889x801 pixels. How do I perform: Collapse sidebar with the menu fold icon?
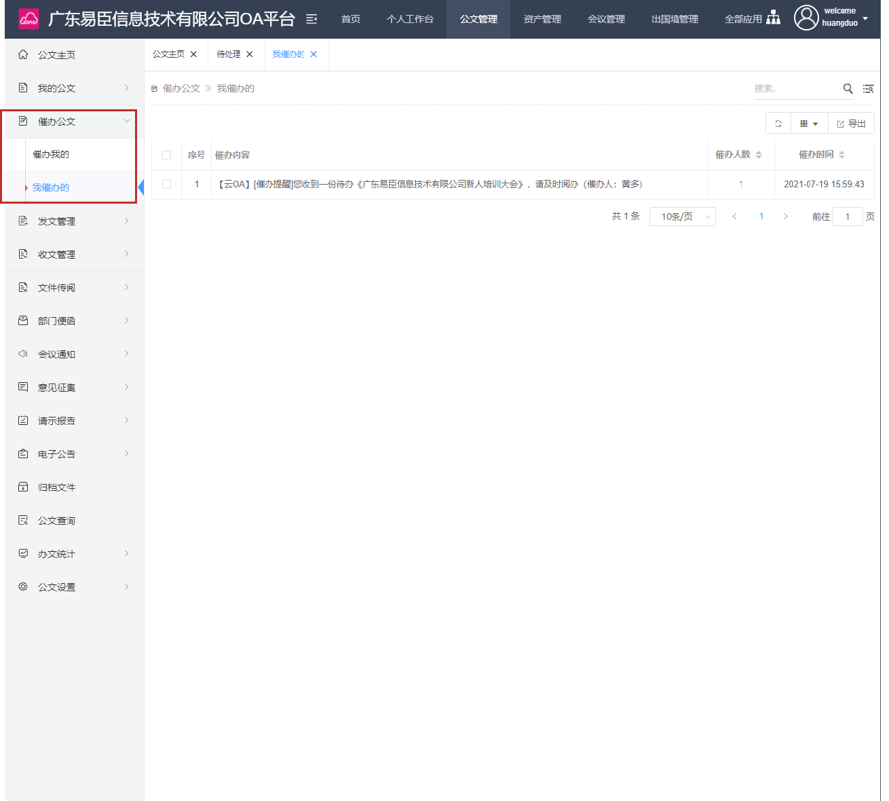point(311,19)
